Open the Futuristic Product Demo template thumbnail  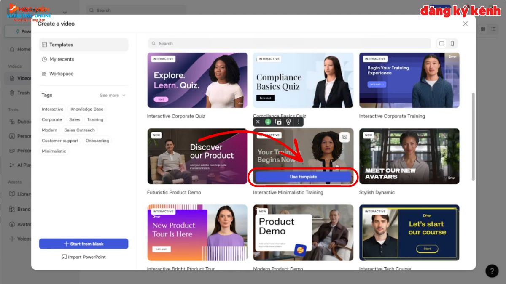(x=197, y=156)
